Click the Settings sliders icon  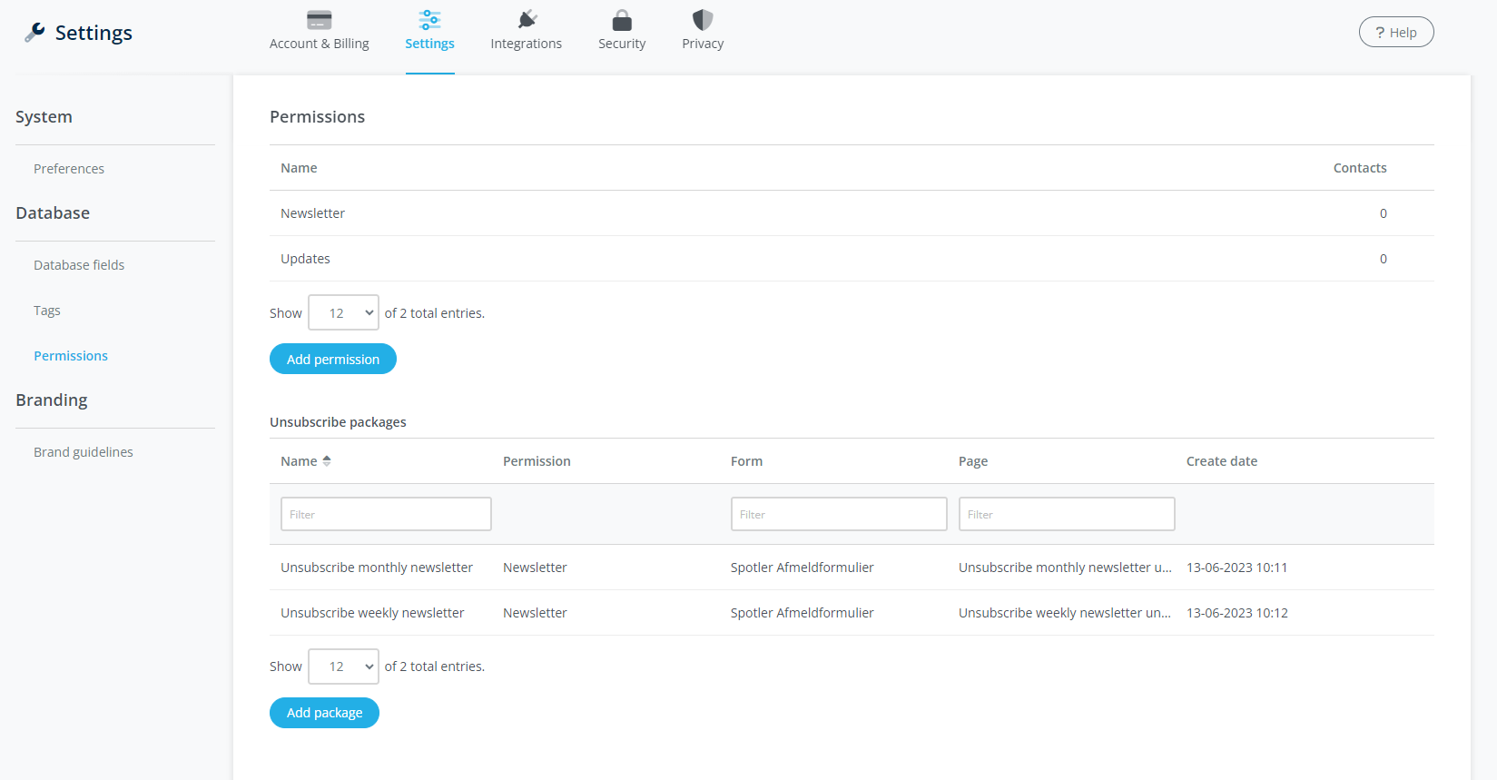click(429, 20)
